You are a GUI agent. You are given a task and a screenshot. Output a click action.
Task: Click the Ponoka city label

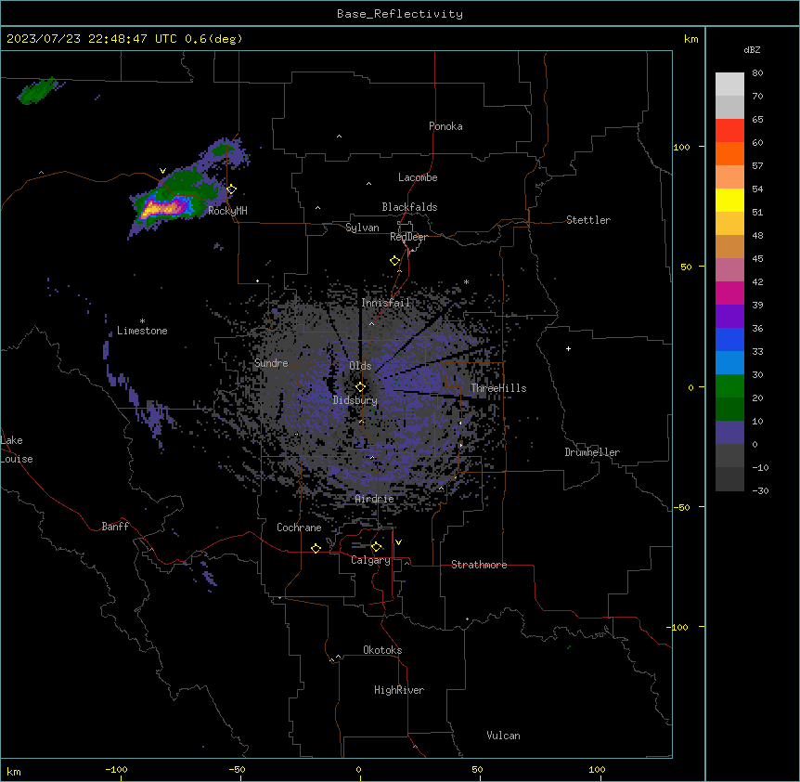click(x=445, y=126)
